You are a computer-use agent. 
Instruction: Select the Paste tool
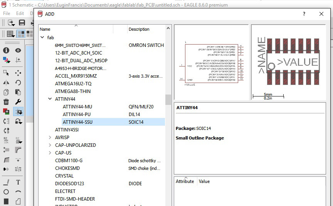pos(18,92)
